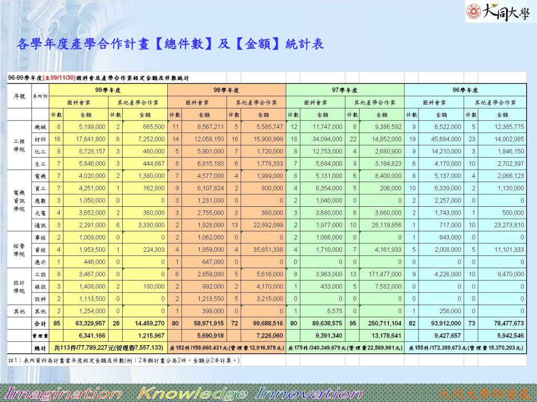Select the 工程學院 college label
The width and height of the screenshot is (537, 402).
coord(19,146)
